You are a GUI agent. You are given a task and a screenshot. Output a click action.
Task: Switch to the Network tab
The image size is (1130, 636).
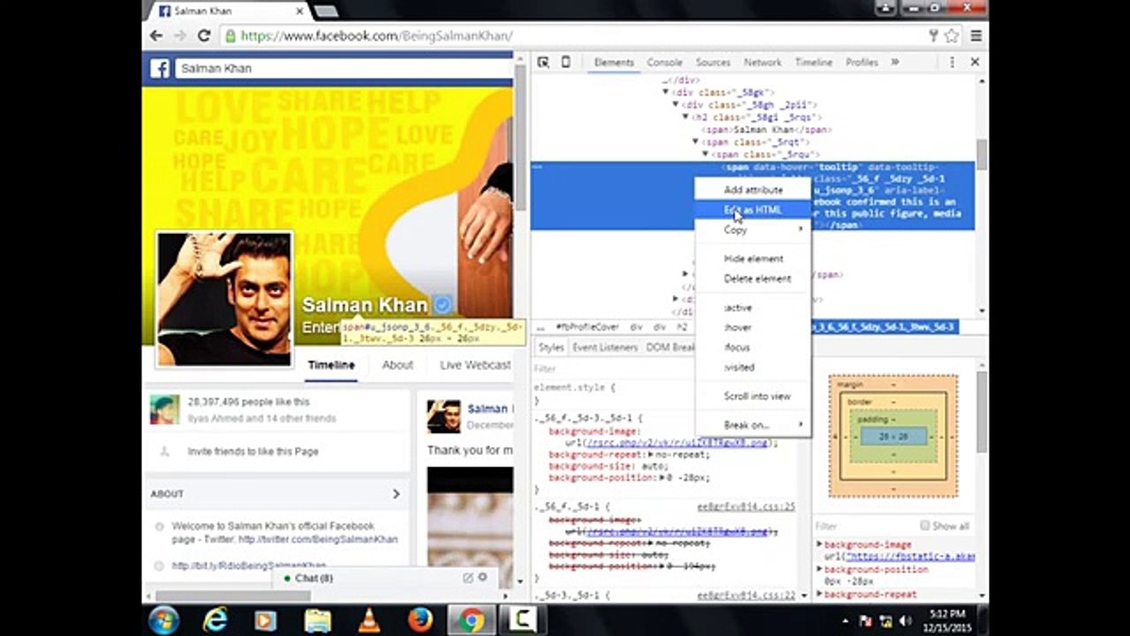tap(763, 63)
